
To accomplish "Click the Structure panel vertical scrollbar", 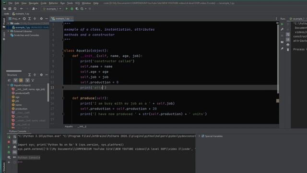I will [x=48, y=93].
